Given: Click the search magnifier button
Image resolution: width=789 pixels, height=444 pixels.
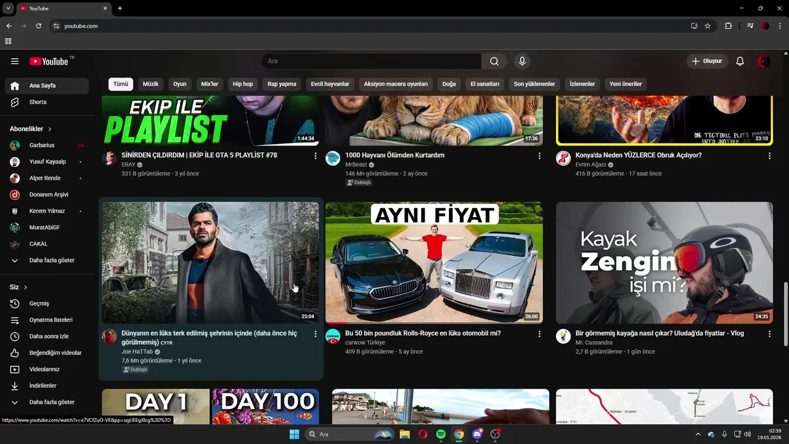Looking at the screenshot, I should 494,61.
